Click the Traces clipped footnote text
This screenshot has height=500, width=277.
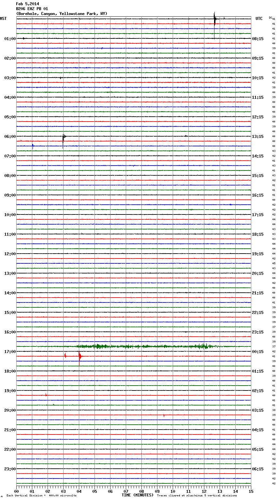click(197, 496)
